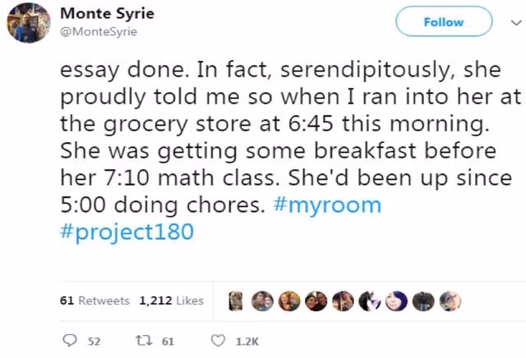526x358 pixels.
Task: Expand the tweet options chevron beside Follow
Action: click(515, 22)
